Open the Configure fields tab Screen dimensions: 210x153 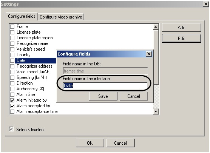[x=22, y=16]
